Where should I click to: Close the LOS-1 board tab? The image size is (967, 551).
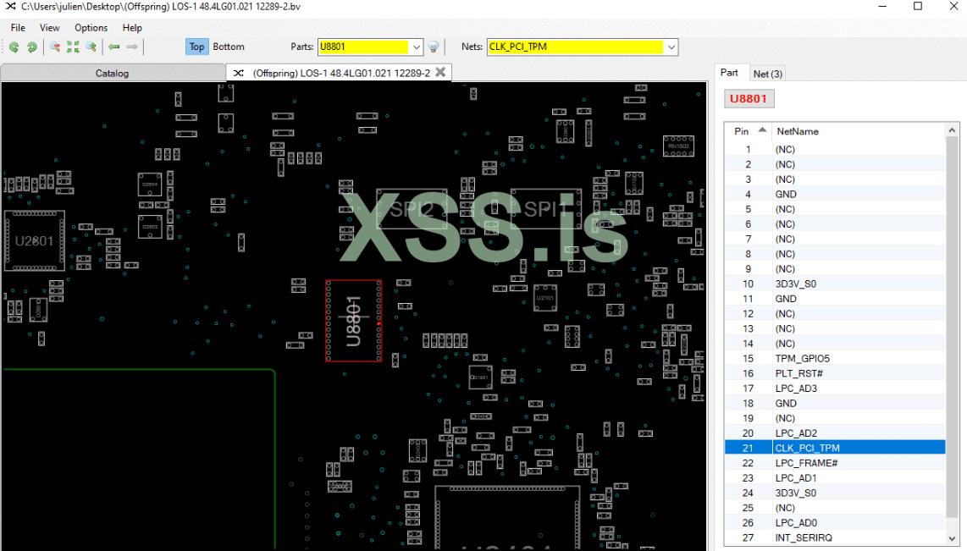click(440, 72)
